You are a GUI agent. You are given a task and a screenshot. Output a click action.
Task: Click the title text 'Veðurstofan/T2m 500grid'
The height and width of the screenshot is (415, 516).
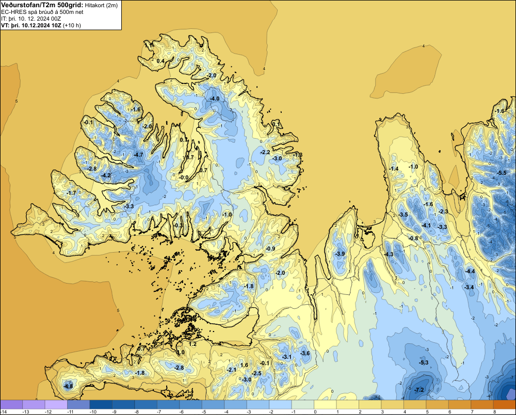(x=41, y=5)
